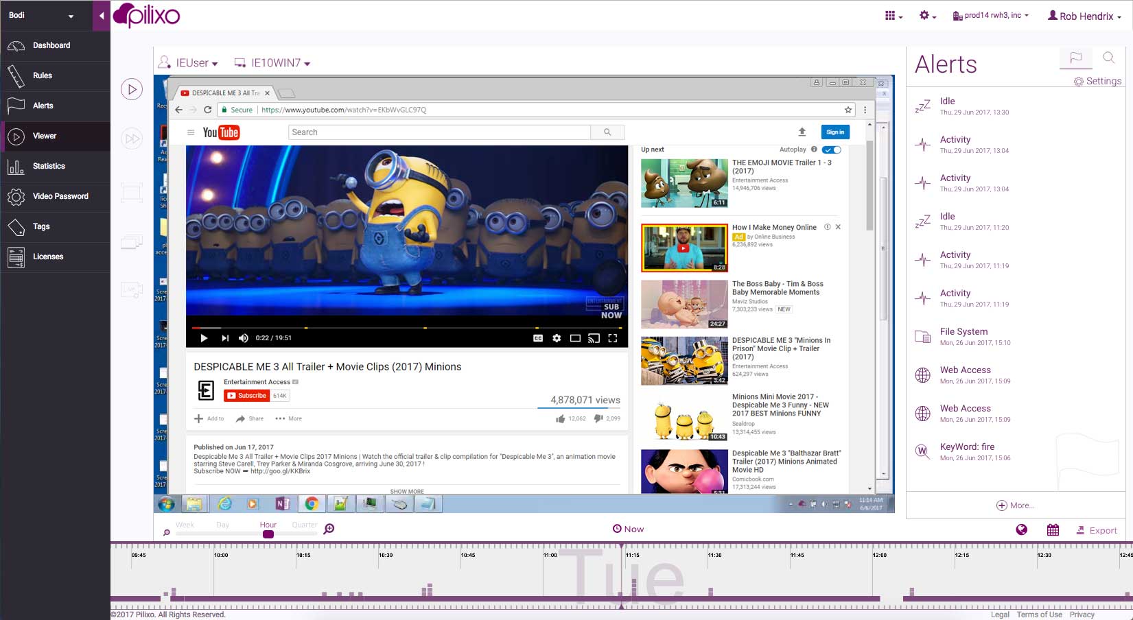
Task: Open the Privacy footer link
Action: pyautogui.click(x=1082, y=615)
